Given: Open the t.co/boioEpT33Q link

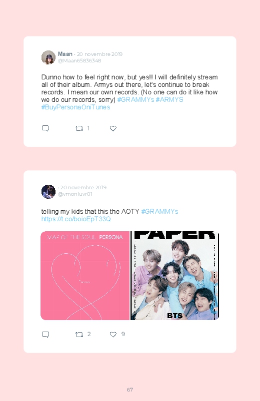Looking at the screenshot, I should (76, 219).
